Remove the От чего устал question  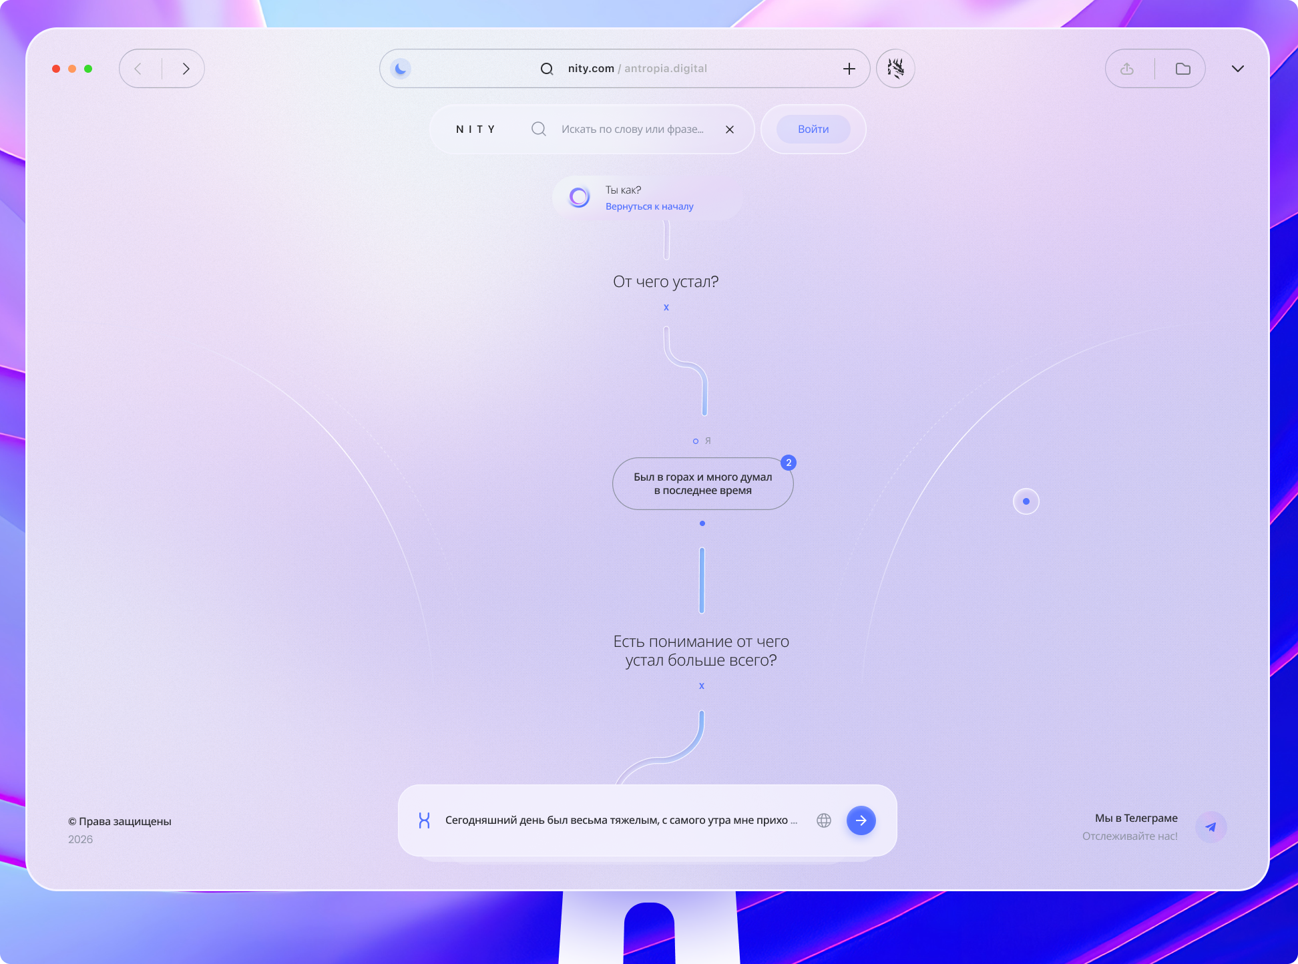click(666, 308)
